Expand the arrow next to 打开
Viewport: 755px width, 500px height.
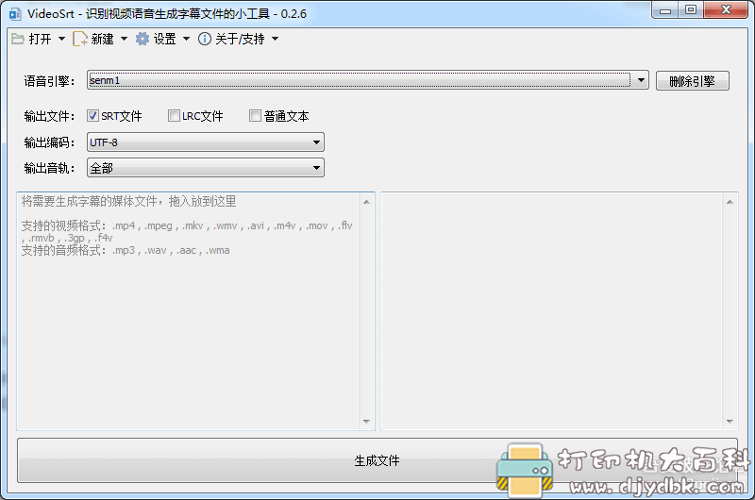click(61, 39)
